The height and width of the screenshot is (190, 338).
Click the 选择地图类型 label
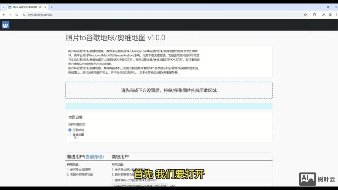[x=77, y=124]
